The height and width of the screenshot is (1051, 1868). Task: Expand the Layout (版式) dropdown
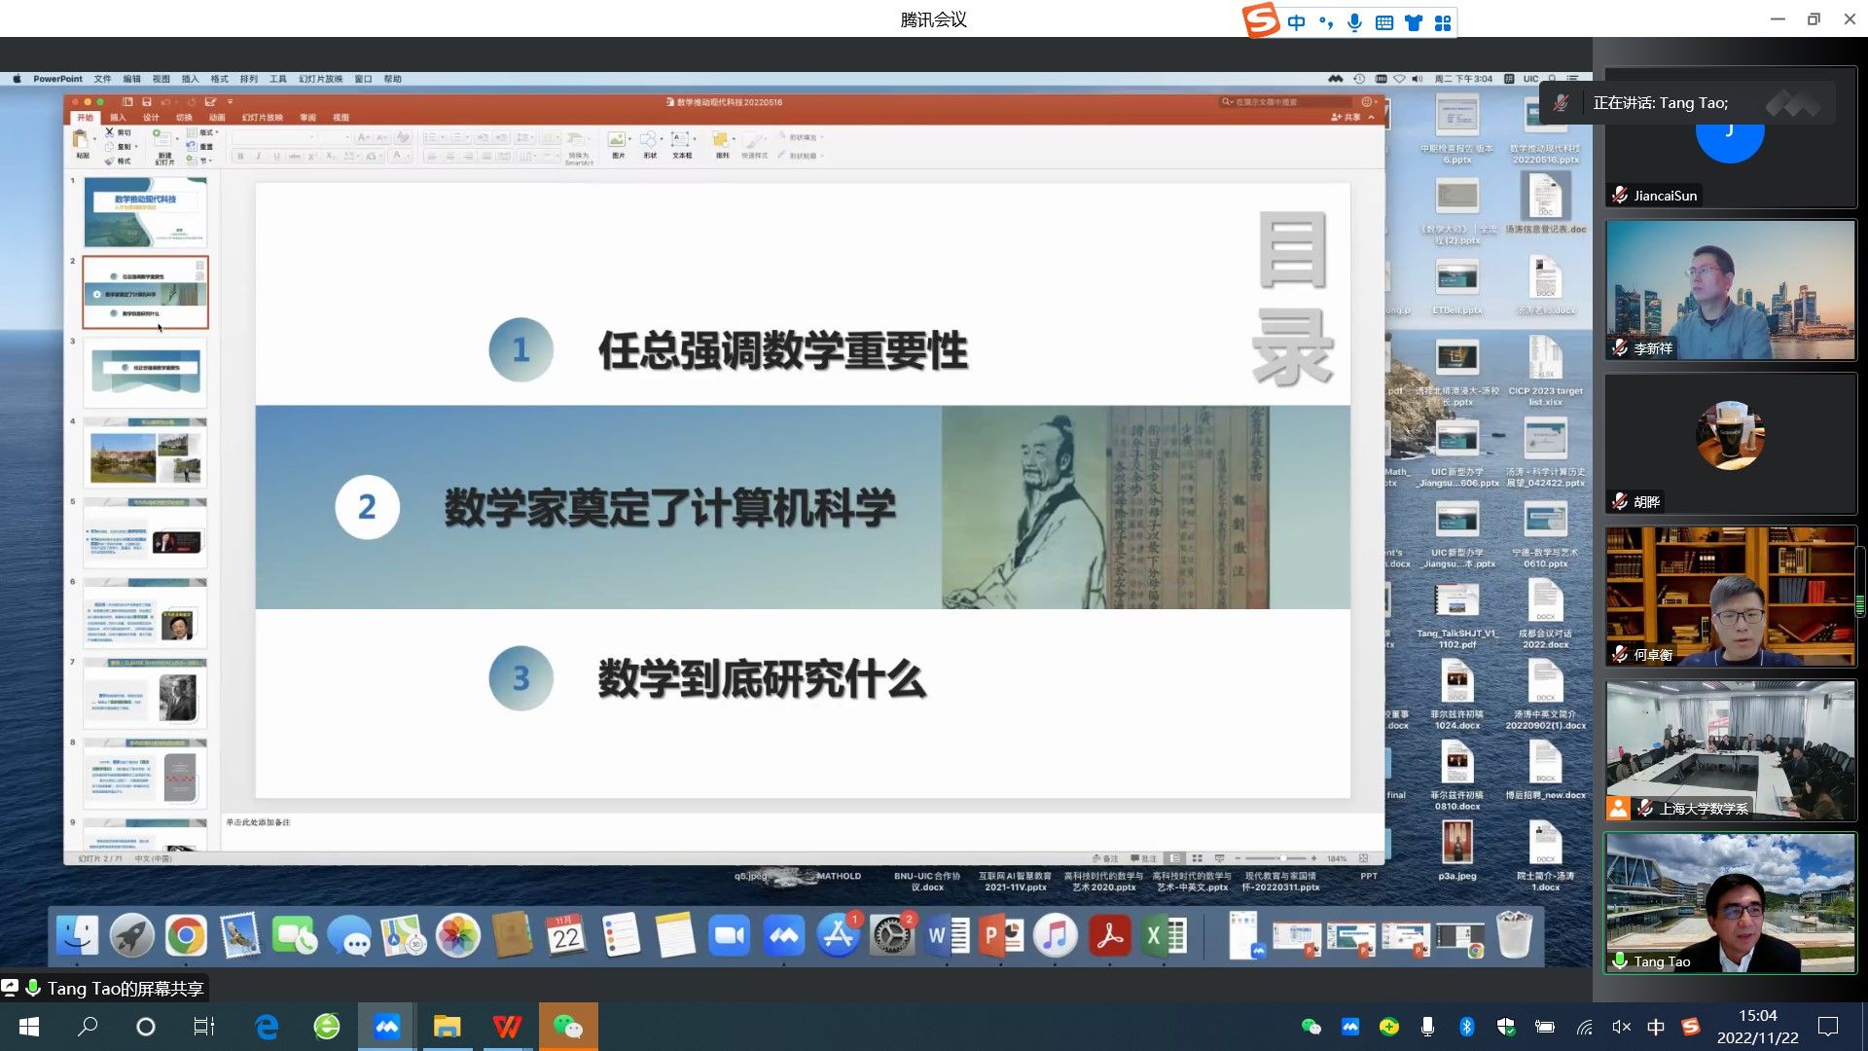207,132
